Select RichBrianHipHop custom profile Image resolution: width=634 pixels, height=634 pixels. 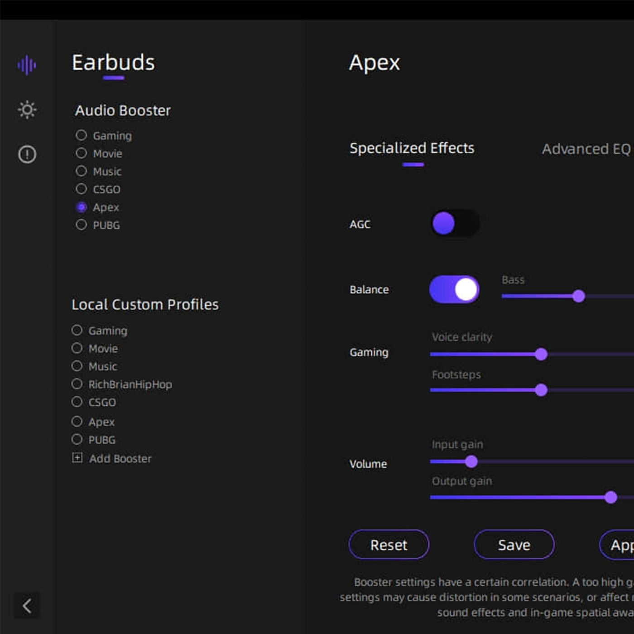pos(77,384)
